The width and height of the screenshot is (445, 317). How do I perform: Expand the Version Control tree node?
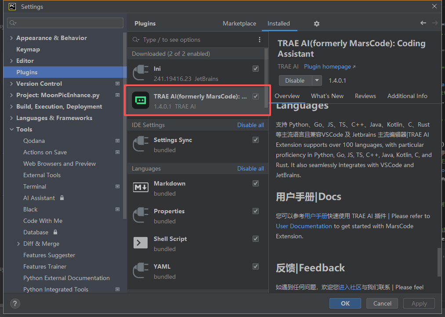coord(11,84)
